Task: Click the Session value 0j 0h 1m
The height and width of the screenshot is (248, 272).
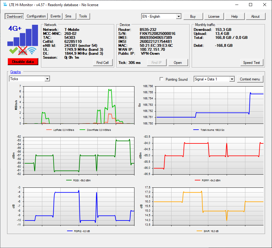Action: (72, 57)
